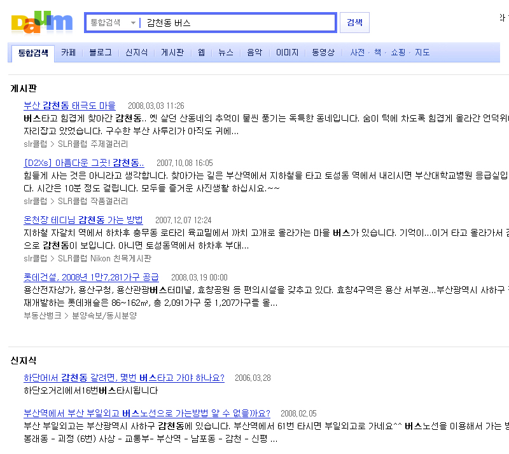Switch to the 카페 tab
The width and height of the screenshot is (509, 454).
click(x=69, y=52)
